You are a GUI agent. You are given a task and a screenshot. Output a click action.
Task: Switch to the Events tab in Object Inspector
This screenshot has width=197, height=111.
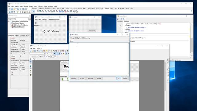point(17,35)
